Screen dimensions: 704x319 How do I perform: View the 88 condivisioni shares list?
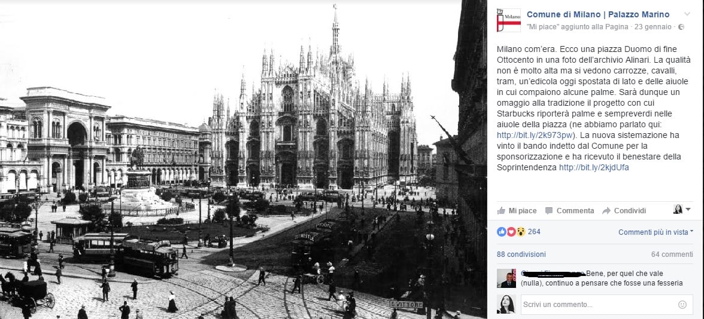pos(521,254)
